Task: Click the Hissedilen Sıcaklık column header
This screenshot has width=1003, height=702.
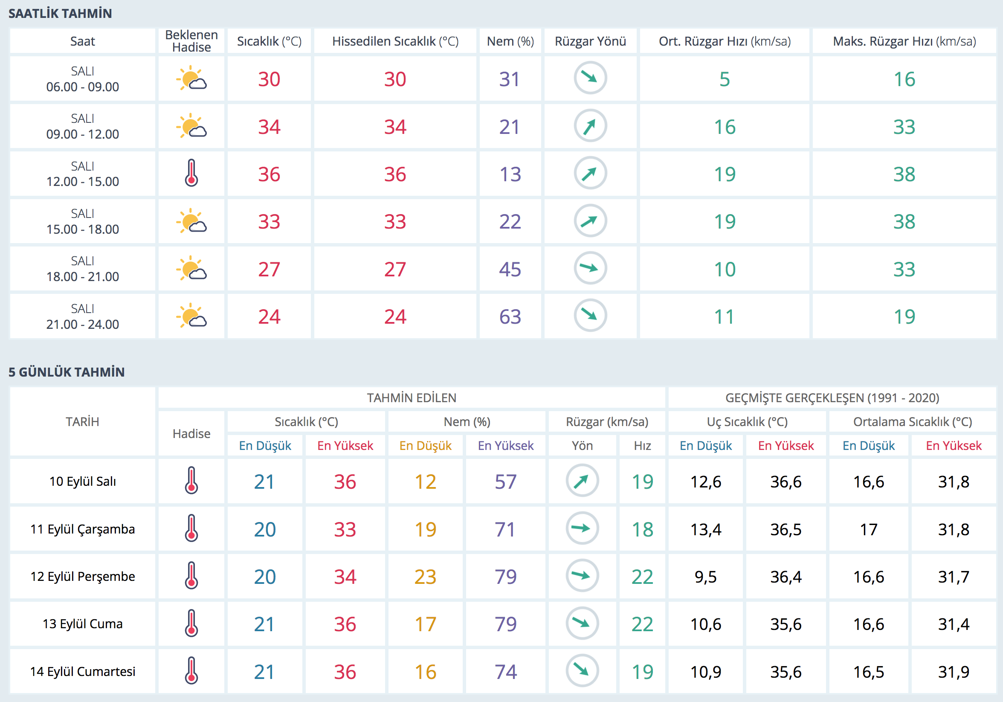Action: pyautogui.click(x=395, y=41)
